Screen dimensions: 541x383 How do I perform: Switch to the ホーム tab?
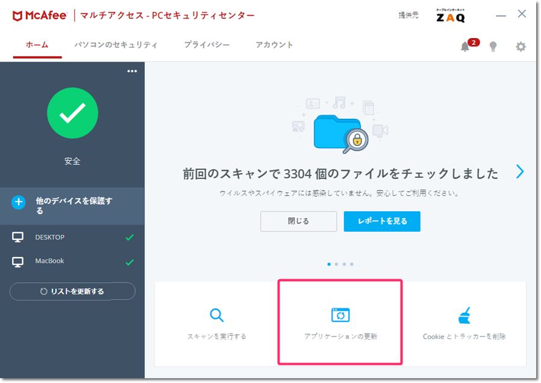point(37,45)
